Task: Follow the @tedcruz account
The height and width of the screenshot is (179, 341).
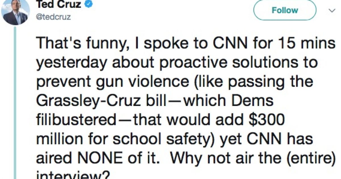Action: (285, 10)
